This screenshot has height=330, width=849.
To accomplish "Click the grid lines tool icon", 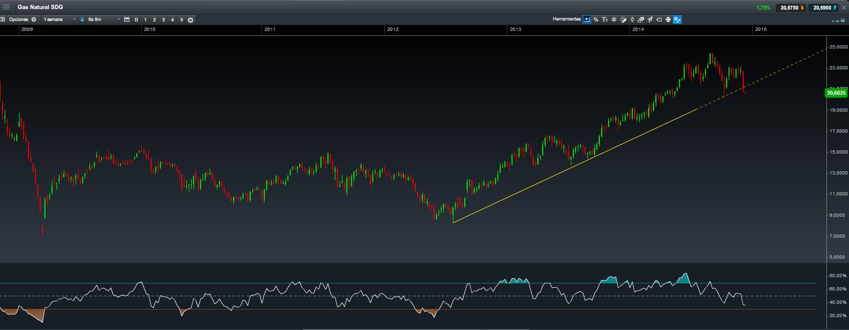I will point(614,19).
